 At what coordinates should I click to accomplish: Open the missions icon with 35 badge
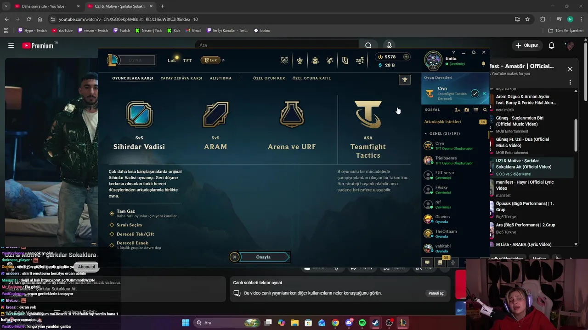pos(440,263)
